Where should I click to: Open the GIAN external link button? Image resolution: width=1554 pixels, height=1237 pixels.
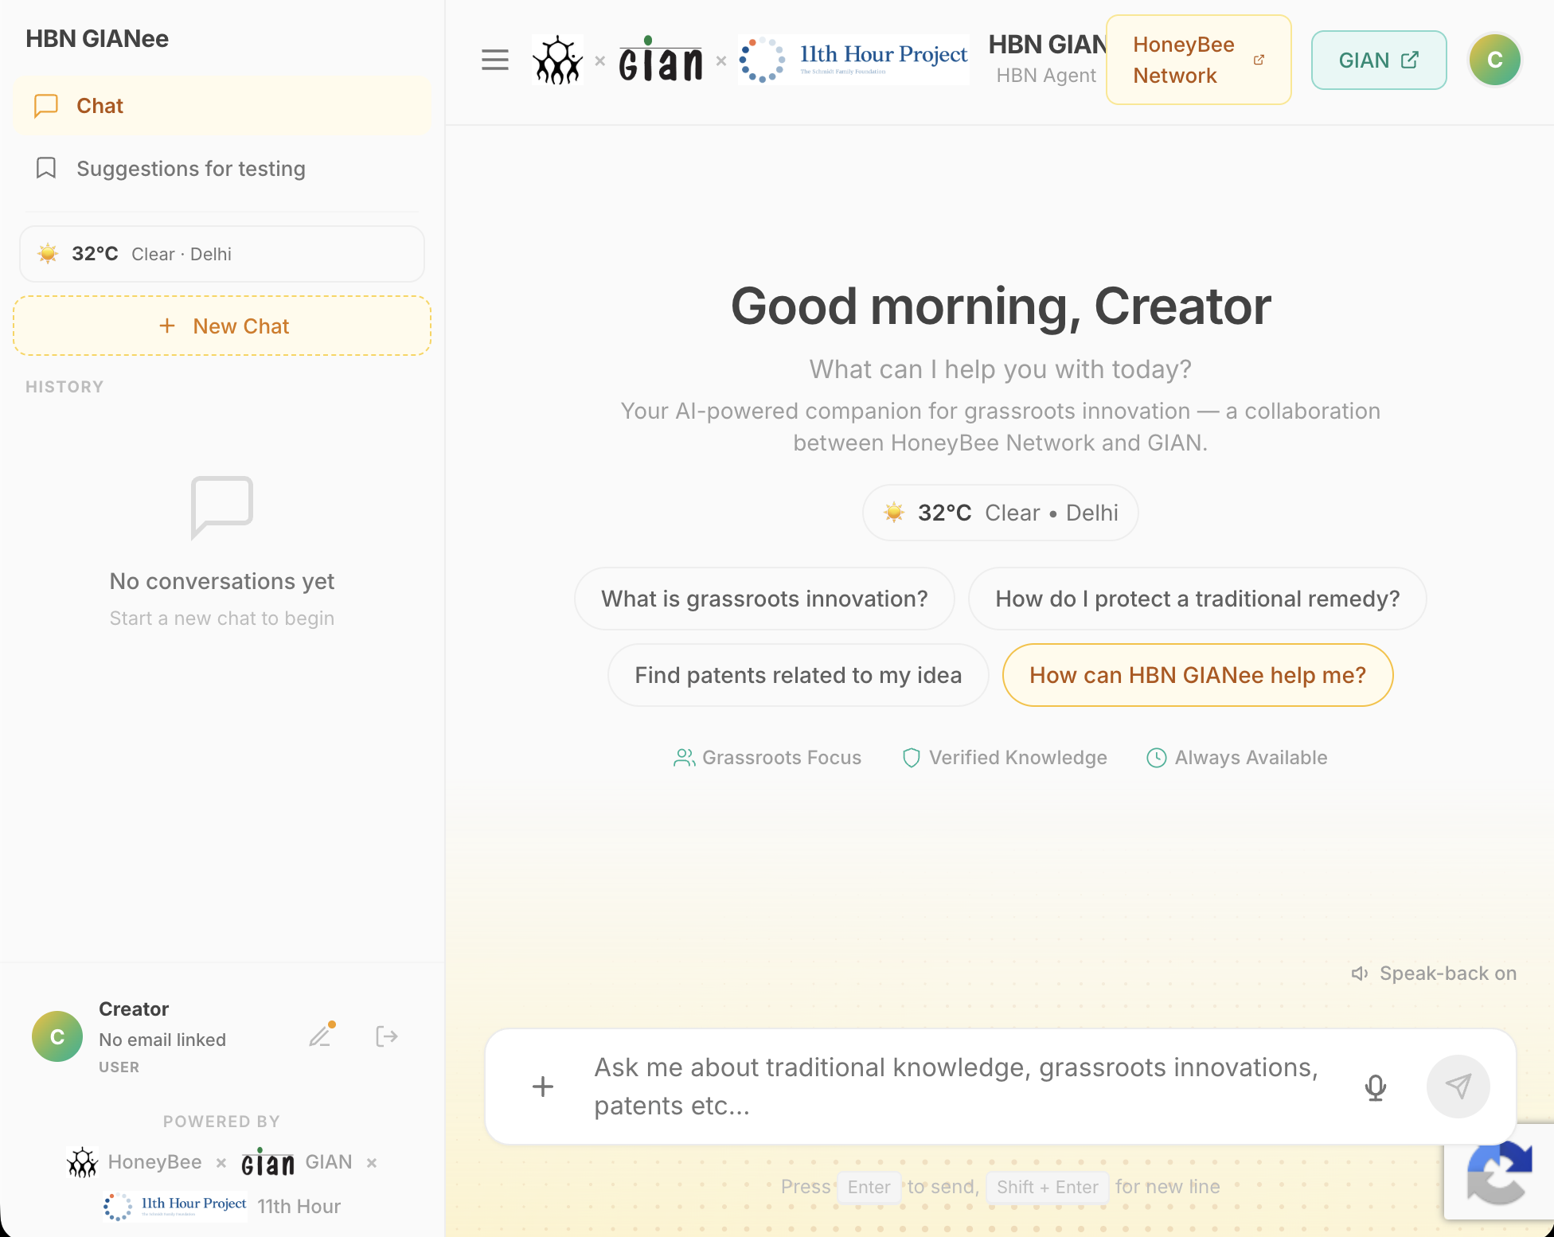click(1378, 60)
